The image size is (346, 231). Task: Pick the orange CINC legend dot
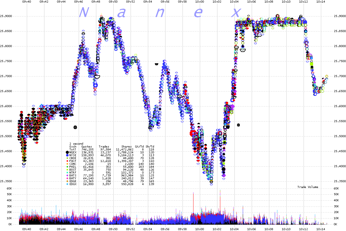point(67,164)
